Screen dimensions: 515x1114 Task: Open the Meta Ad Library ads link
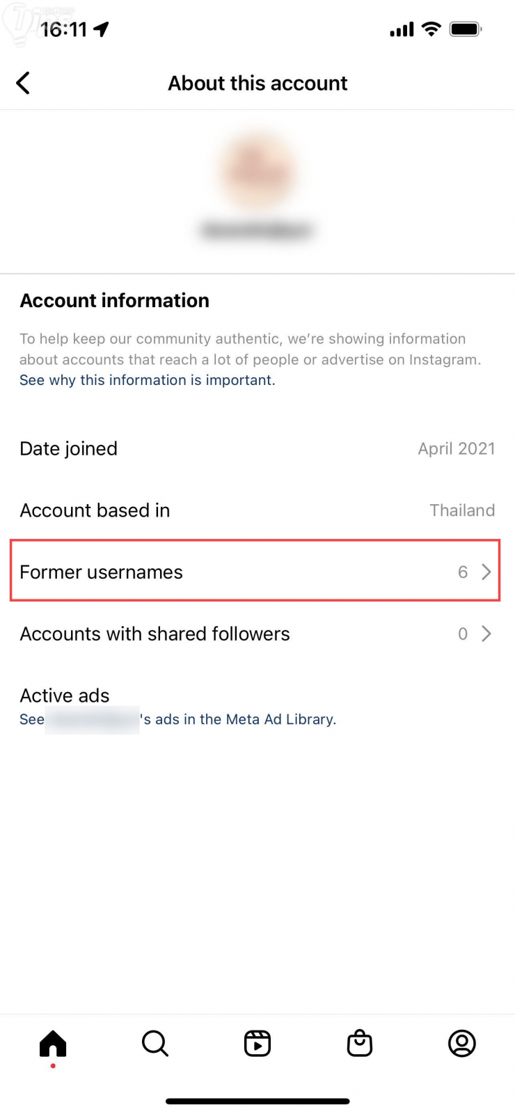point(239,719)
